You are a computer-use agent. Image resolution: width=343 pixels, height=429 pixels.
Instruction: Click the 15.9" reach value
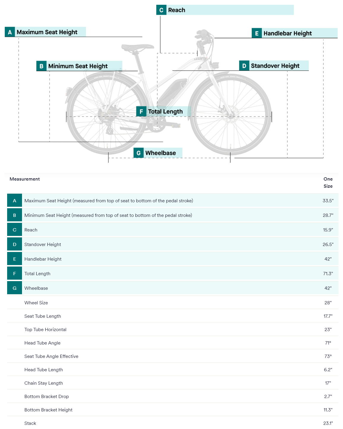(x=328, y=230)
